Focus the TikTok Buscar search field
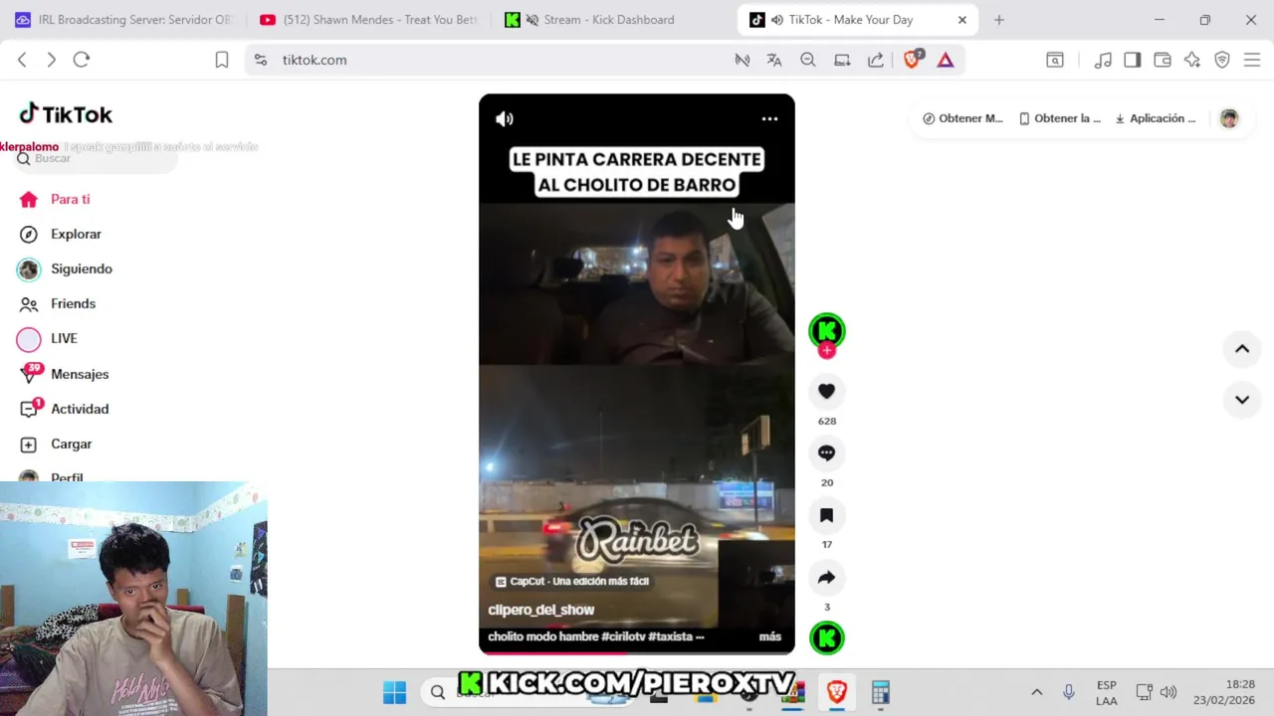This screenshot has height=716, width=1274. 97,158
